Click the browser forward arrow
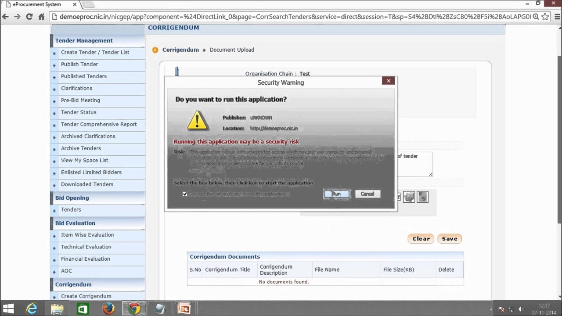This screenshot has height=316, width=562. pos(17,17)
